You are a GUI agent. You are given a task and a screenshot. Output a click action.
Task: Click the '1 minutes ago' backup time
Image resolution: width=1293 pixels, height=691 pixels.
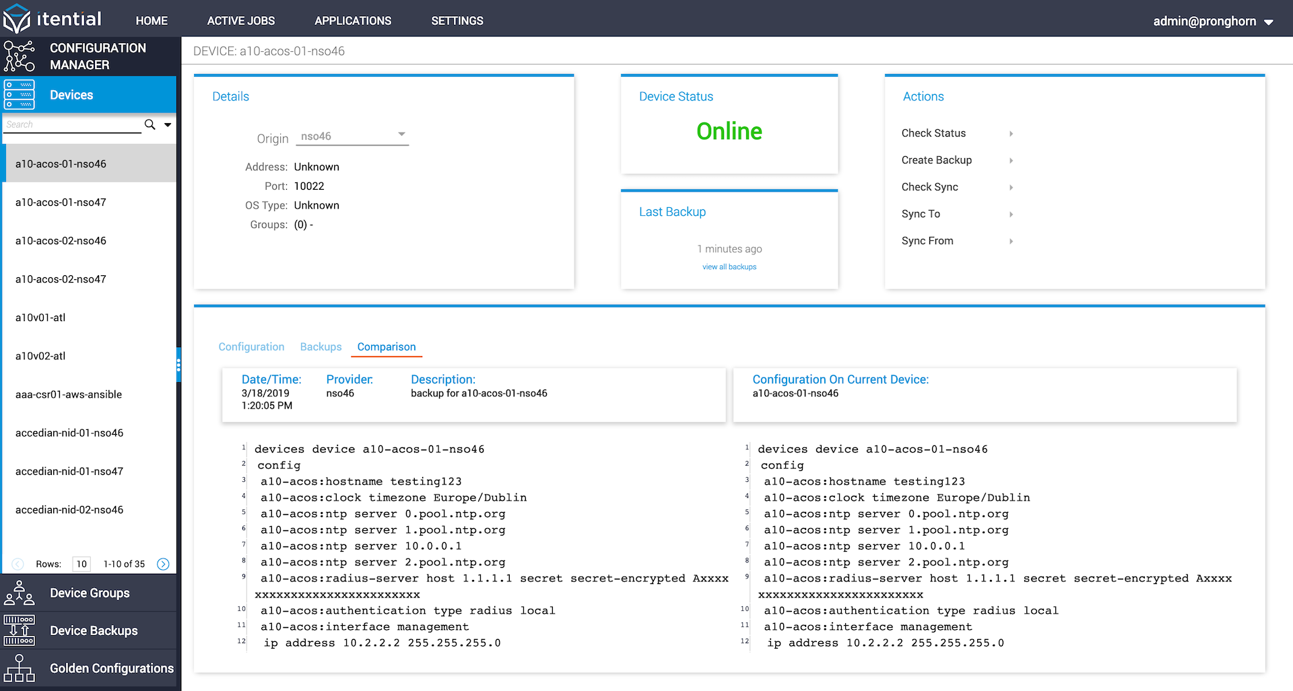point(729,249)
